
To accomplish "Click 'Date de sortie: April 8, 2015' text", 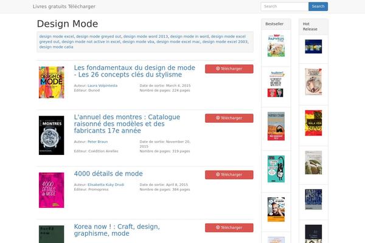I will [164, 185].
